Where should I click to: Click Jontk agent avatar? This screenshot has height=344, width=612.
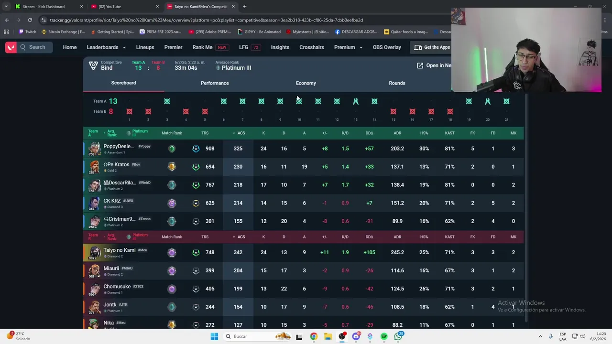coord(95,307)
